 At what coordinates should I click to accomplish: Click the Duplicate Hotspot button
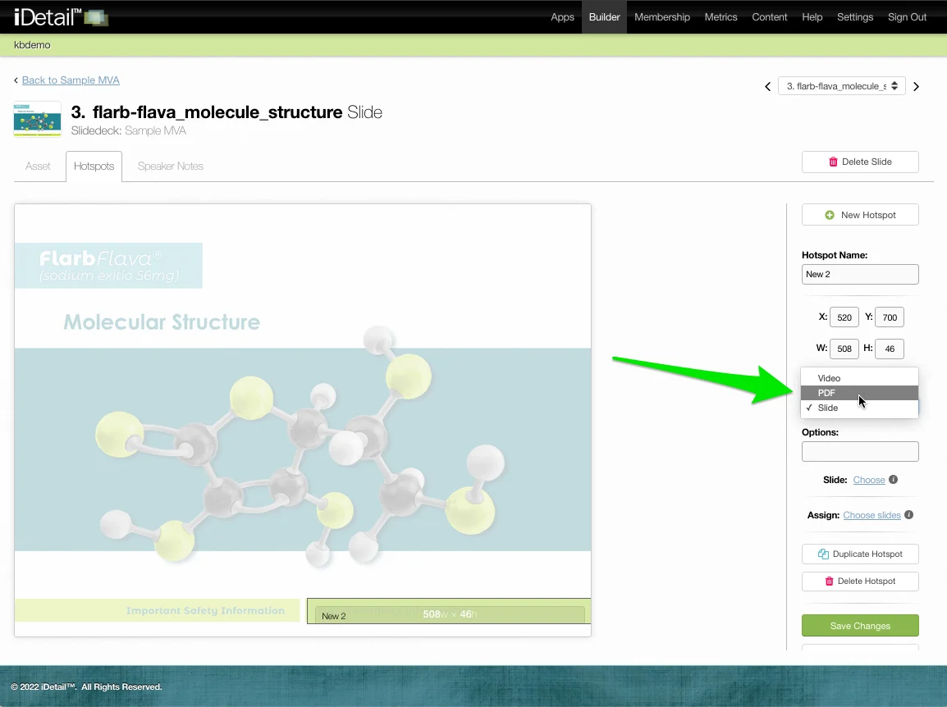[860, 554]
